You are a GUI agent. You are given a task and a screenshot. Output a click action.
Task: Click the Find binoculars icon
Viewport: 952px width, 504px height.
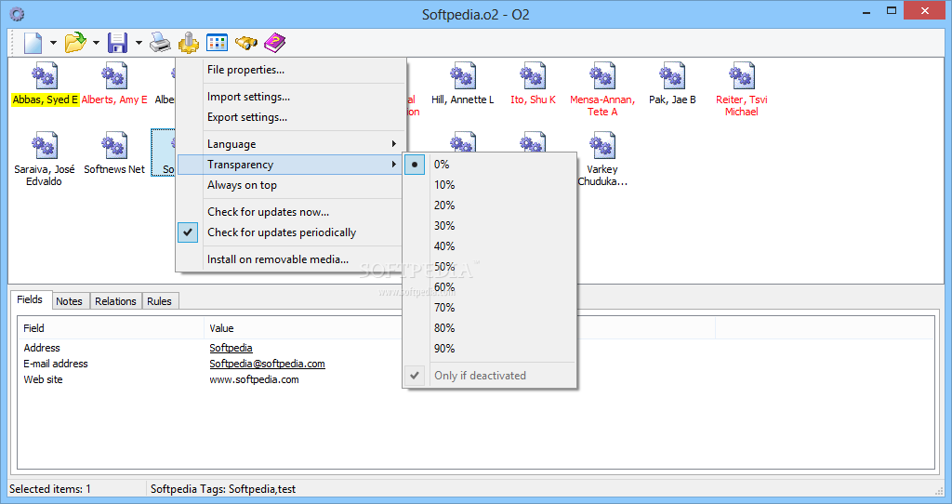245,43
